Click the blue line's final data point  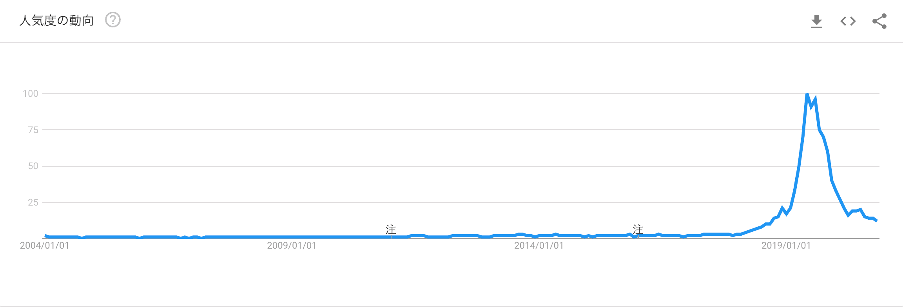[876, 221]
